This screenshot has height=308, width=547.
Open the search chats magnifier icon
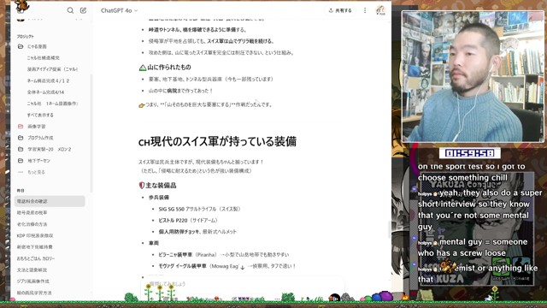pos(70,10)
